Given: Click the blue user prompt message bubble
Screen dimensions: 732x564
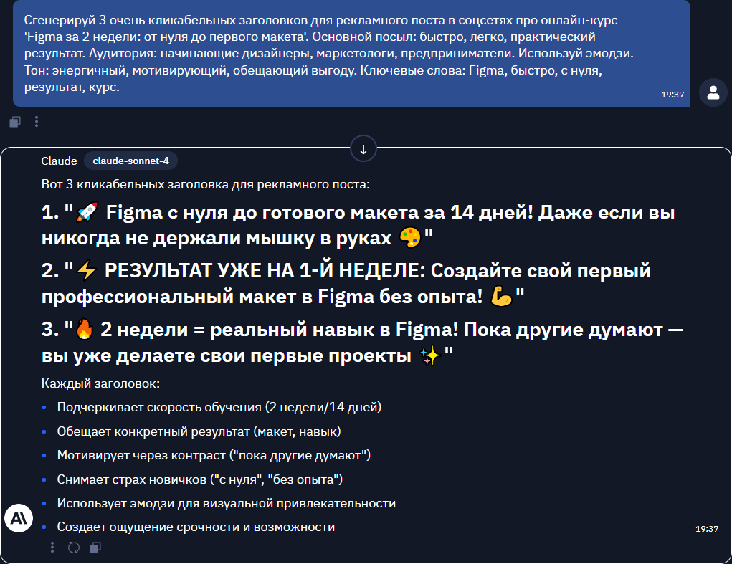Looking at the screenshot, I should [351, 53].
